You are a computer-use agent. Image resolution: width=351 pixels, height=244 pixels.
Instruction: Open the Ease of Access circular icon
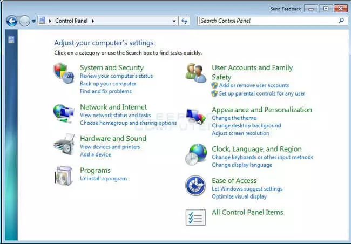tap(195, 186)
